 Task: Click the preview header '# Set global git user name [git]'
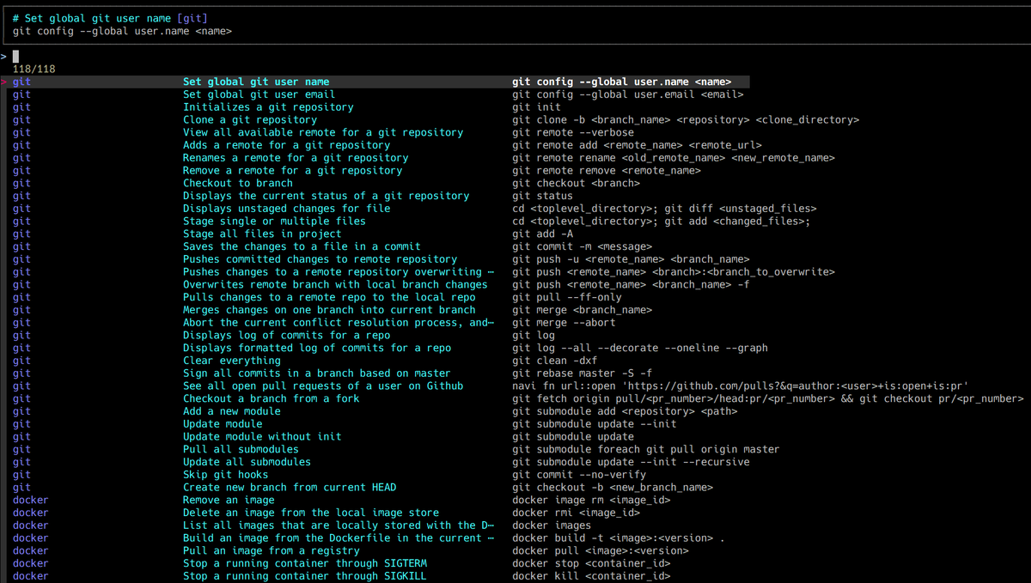tap(110, 18)
